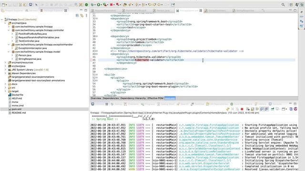Image resolution: width=305 pixels, height=171 pixels.
Task: Click the Collapse All icon in Package Explorer
Action: click(x=77, y=16)
